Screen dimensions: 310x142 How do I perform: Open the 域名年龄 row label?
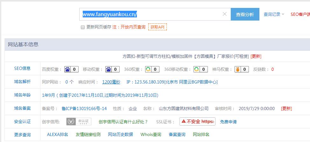pyautogui.click(x=22, y=95)
